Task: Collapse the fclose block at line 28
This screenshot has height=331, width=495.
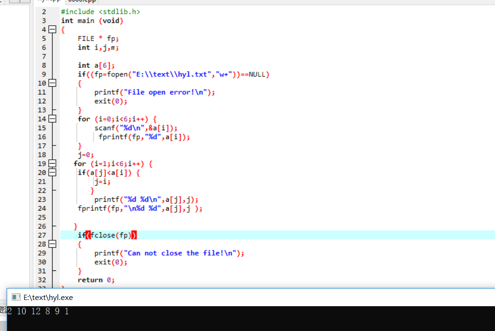Action: [53, 244]
